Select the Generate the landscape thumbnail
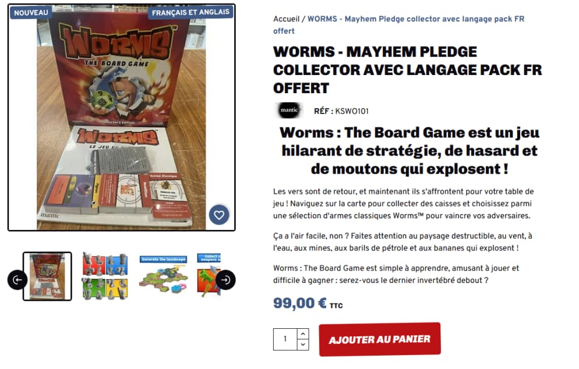 (163, 275)
